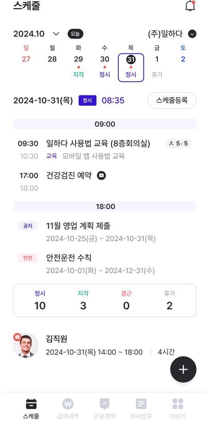This screenshot has width=210, height=426.
Task: Tap 김직원 profile photo thumbnail
Action: click(26, 346)
